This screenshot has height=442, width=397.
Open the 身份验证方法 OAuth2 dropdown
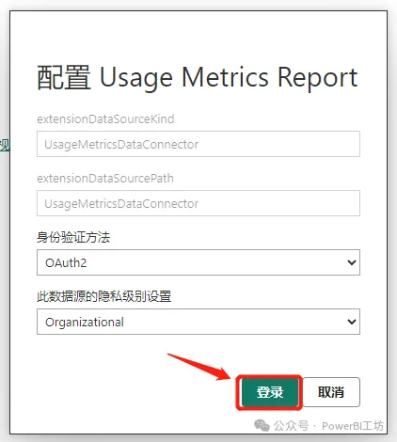pos(198,262)
